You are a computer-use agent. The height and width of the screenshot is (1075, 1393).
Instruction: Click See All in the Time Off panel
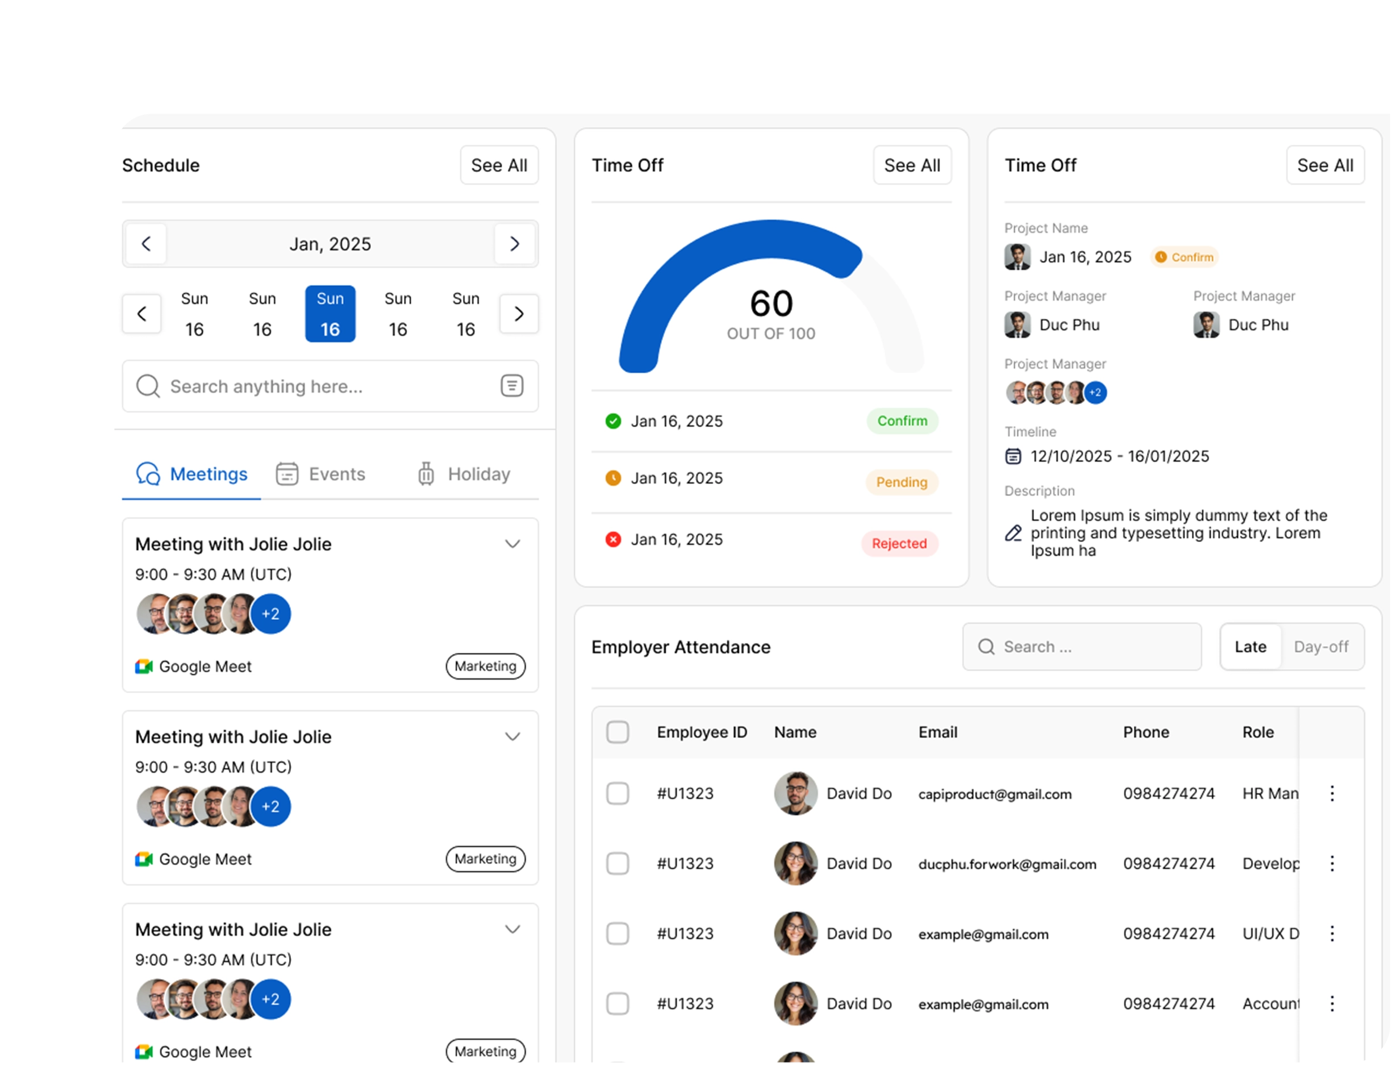[x=912, y=165]
